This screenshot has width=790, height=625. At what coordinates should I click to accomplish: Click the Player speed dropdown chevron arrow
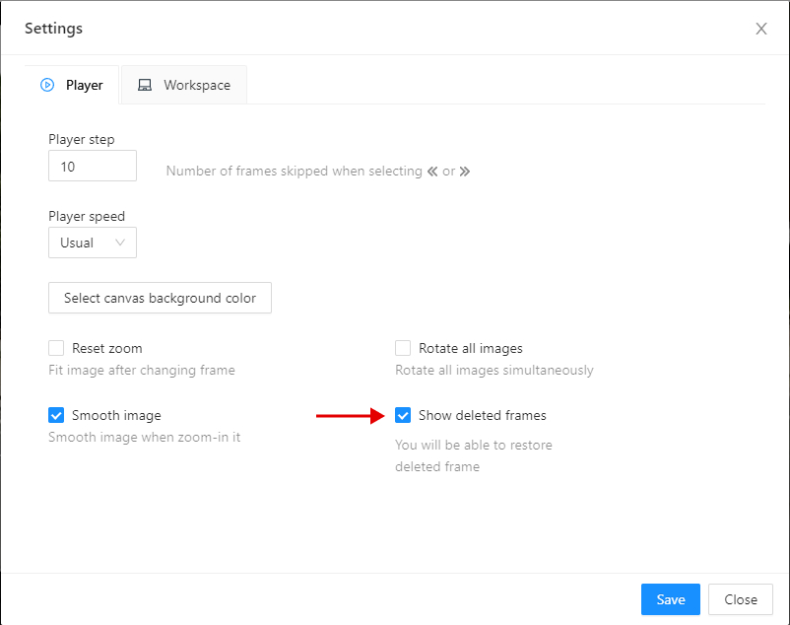(121, 243)
